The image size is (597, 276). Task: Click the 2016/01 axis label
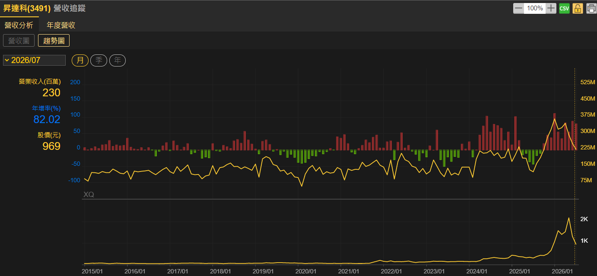point(135,271)
